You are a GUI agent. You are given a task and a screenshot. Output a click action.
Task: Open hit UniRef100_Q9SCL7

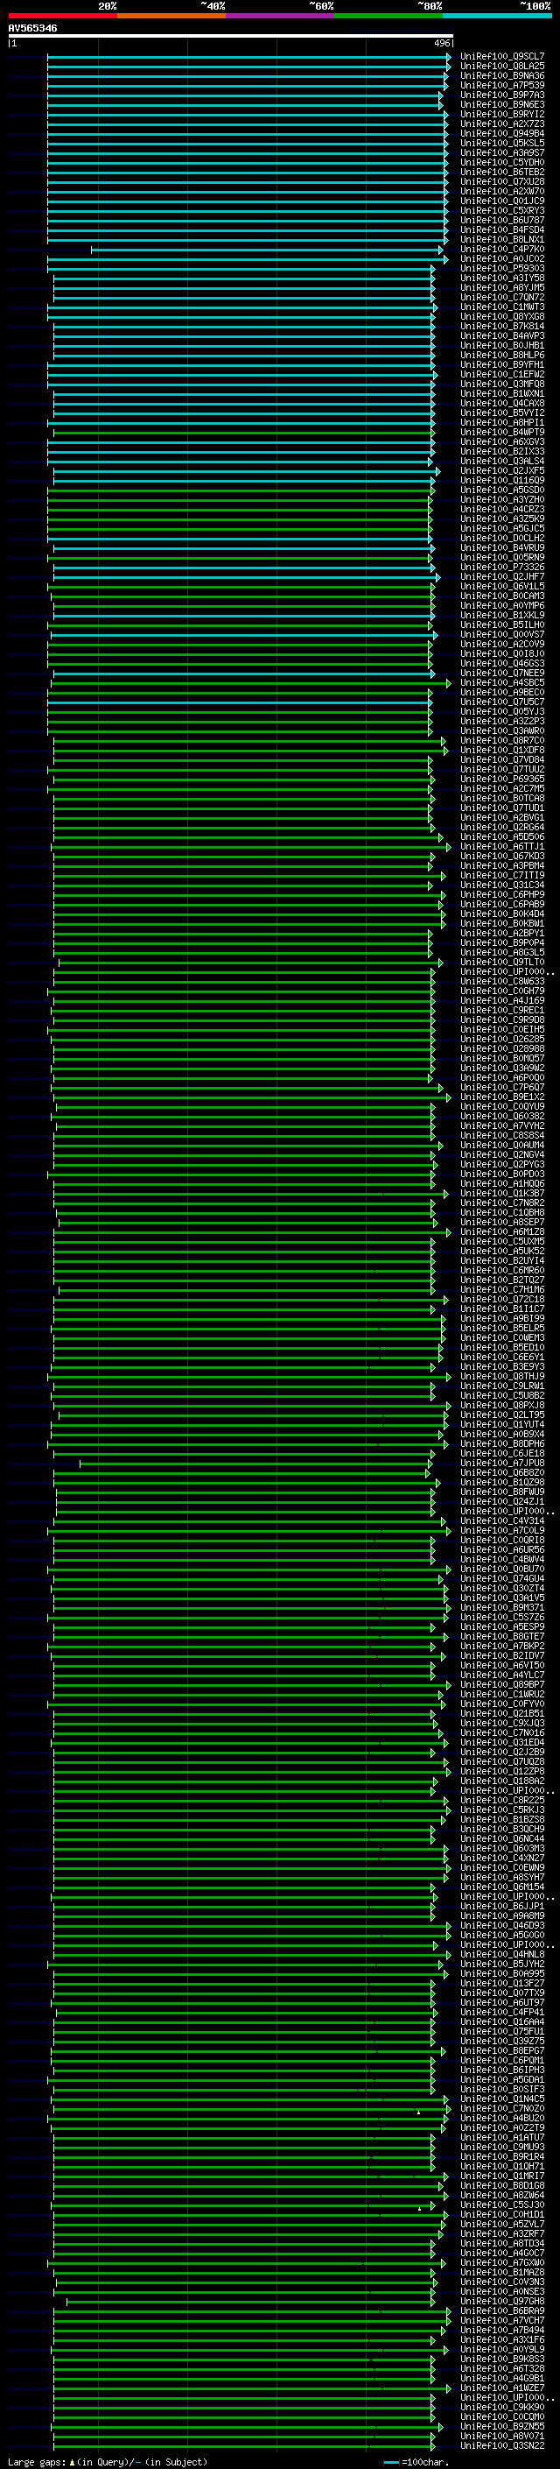pyautogui.click(x=502, y=57)
